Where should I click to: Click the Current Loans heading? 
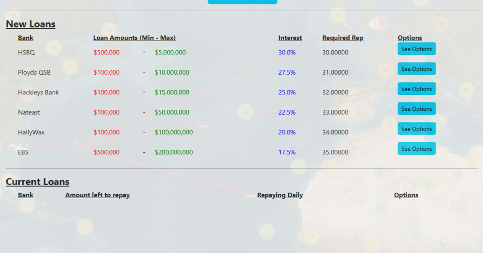[x=37, y=182]
